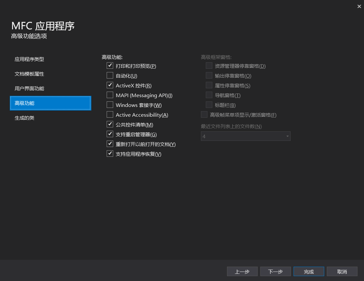Disable the ActiveX 控件(R) option
The image size is (364, 281).
click(x=110, y=85)
